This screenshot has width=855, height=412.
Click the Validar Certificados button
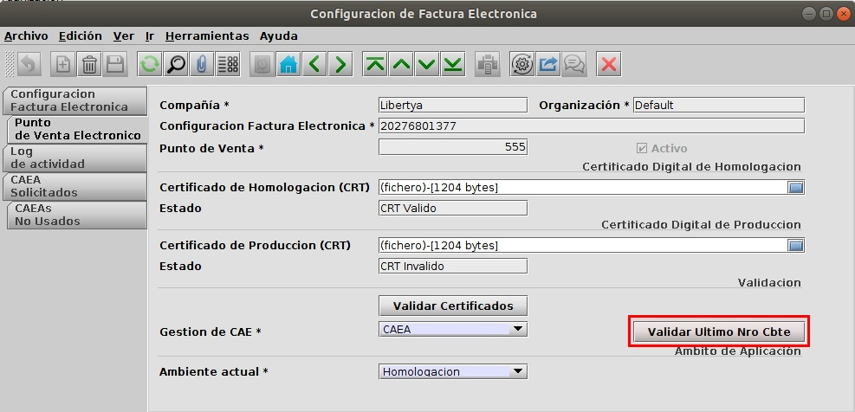(452, 306)
